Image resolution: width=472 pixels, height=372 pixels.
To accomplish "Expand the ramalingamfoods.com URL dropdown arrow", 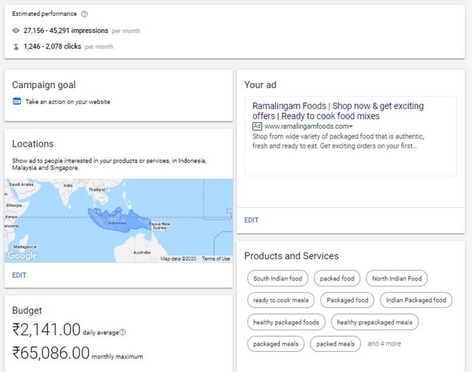I will (350, 126).
